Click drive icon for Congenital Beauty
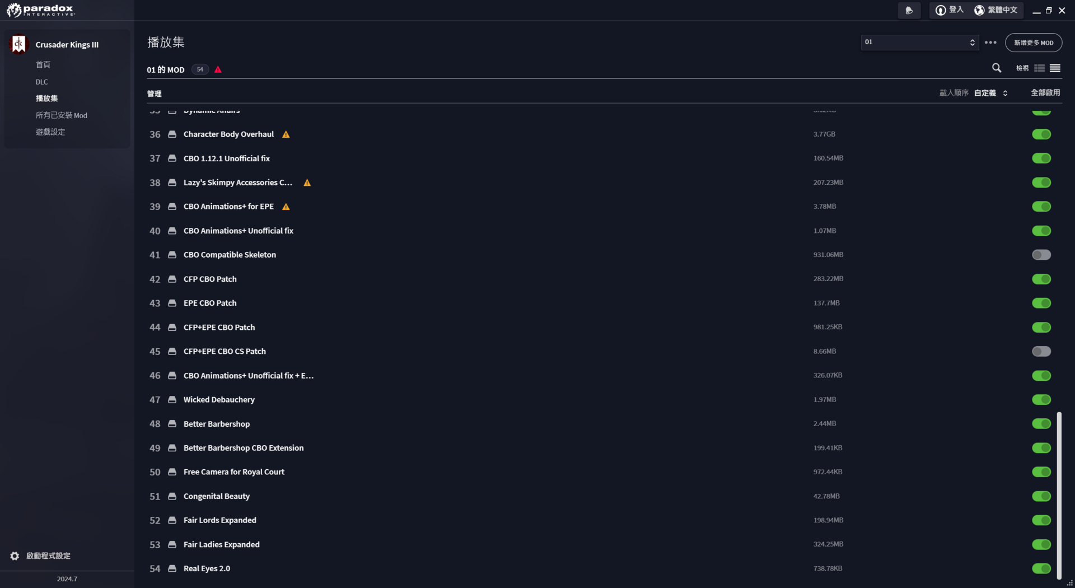This screenshot has height=588, width=1075. tap(172, 496)
